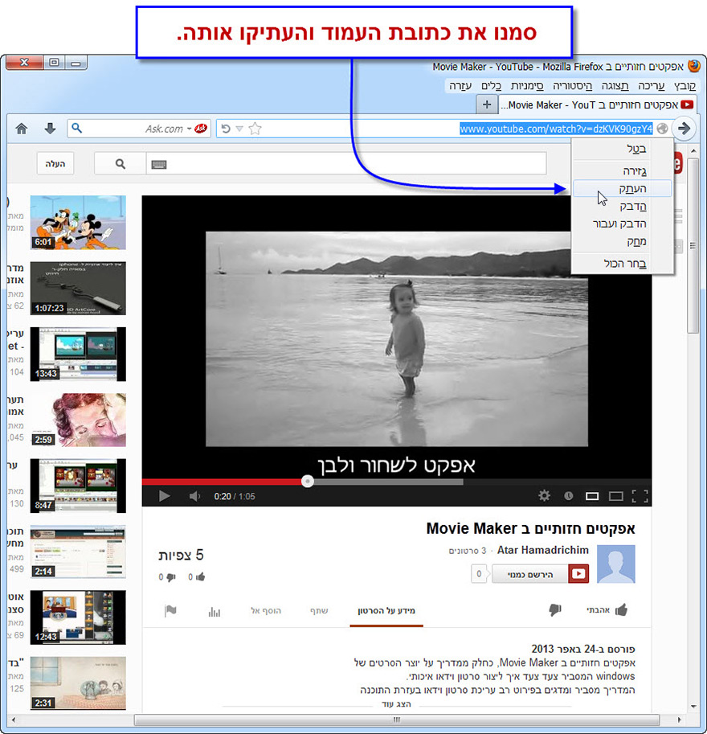Open the video settings gear icon
Viewport: 707px width, 734px height.
click(544, 495)
